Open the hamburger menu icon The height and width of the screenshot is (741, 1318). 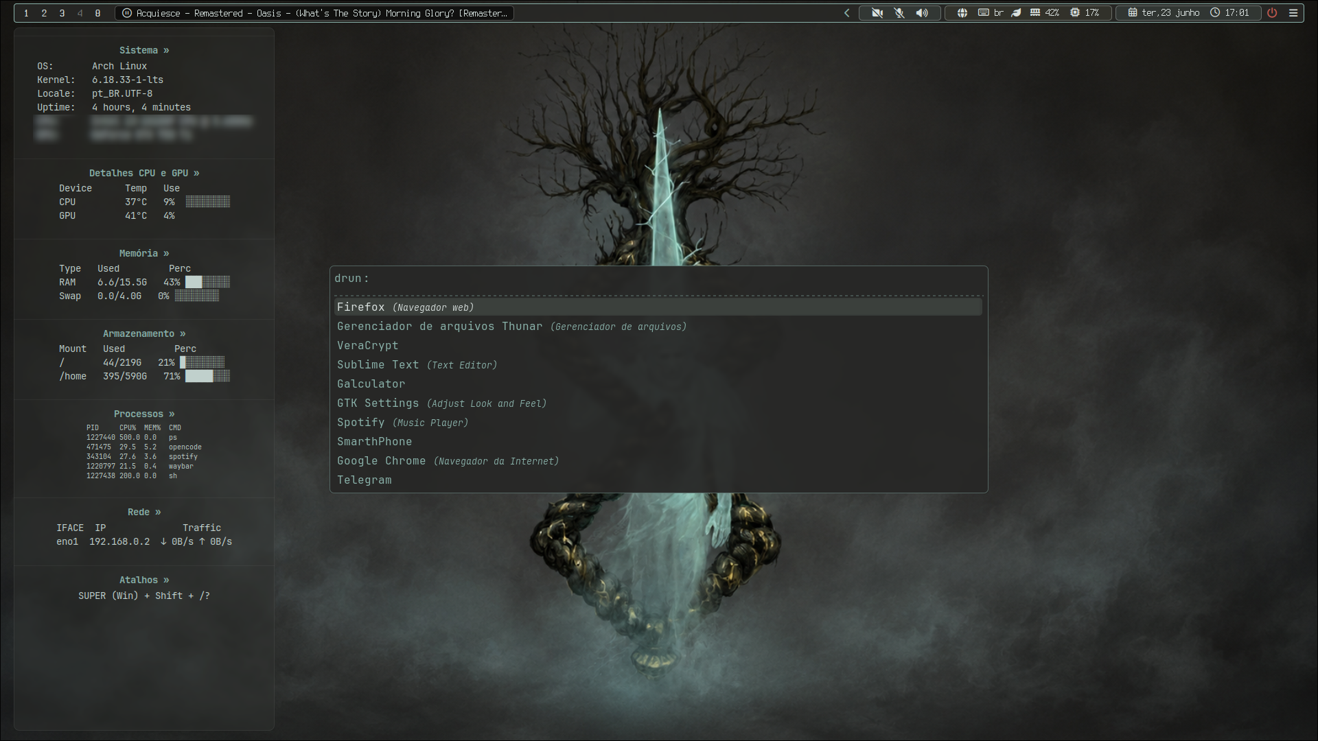point(1293,13)
